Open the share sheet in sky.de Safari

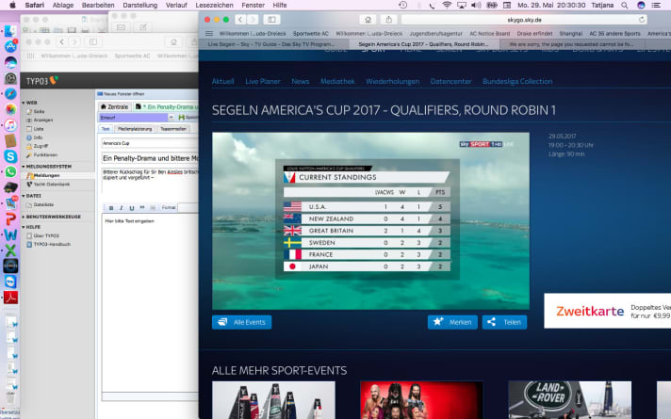point(388,20)
